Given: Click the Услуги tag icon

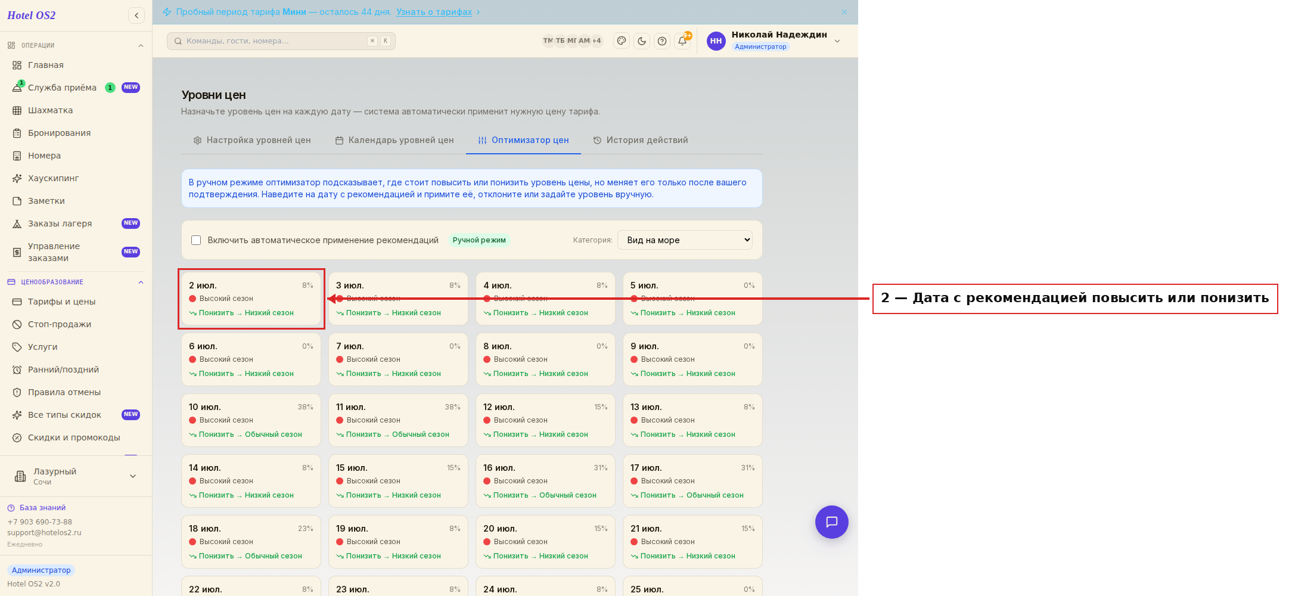Looking at the screenshot, I should pyautogui.click(x=17, y=347).
